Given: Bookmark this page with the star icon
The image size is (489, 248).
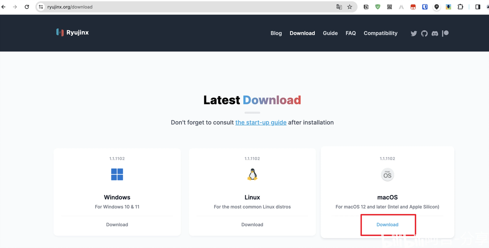Looking at the screenshot, I should [350, 7].
